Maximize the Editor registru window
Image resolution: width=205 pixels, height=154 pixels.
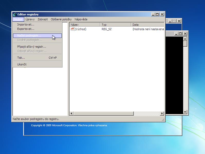point(157,14)
